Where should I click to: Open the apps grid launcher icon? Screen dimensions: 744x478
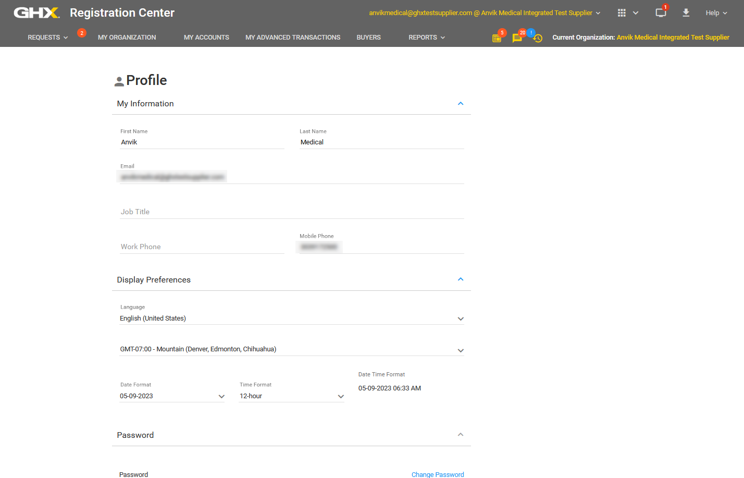[x=622, y=13]
